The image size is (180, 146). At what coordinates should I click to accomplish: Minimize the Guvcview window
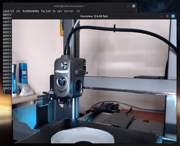point(161,16)
